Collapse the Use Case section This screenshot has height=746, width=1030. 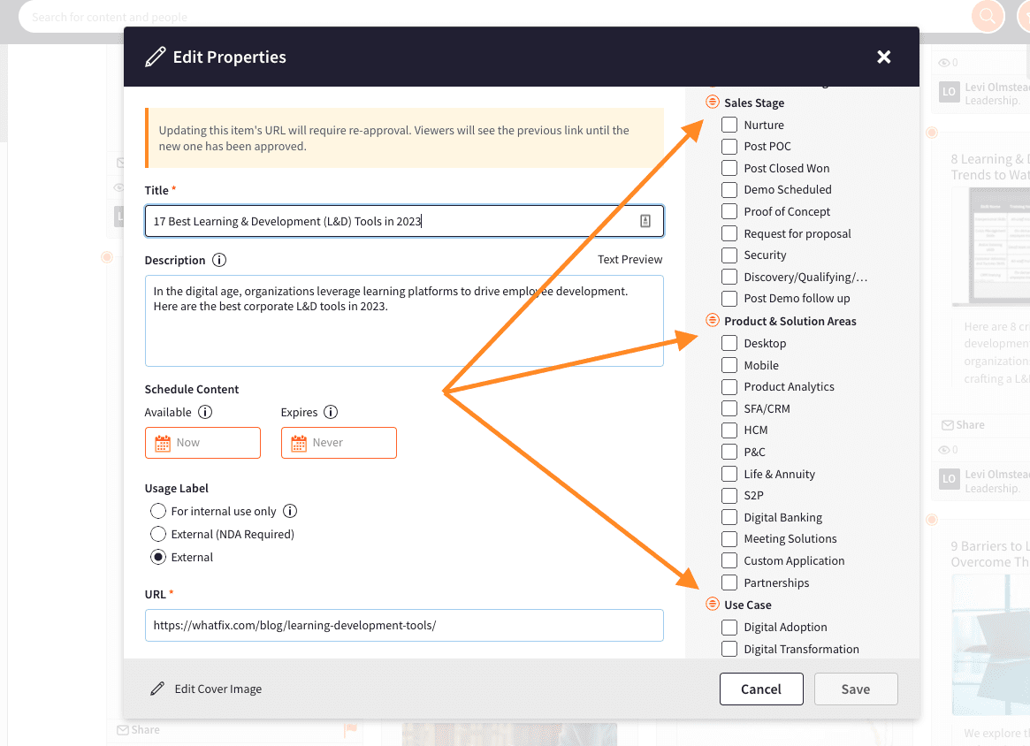[x=712, y=605]
